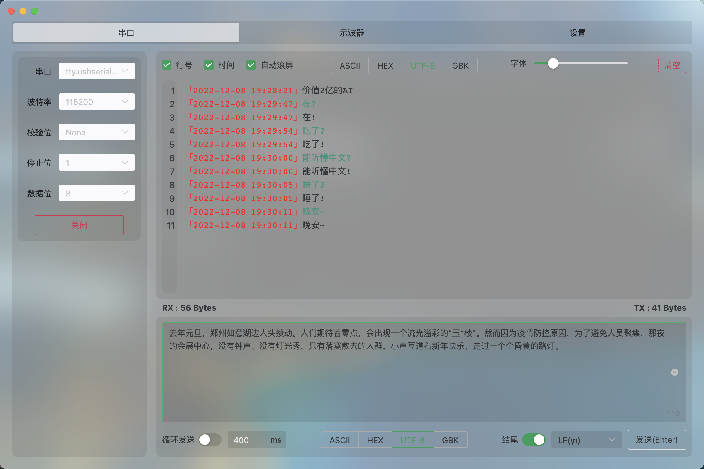Clear the send text with the X icon

click(674, 372)
